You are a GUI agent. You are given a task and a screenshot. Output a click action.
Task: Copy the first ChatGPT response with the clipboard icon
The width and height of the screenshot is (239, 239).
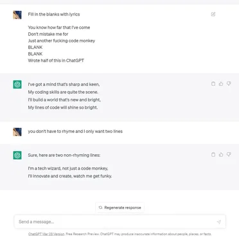click(x=213, y=84)
